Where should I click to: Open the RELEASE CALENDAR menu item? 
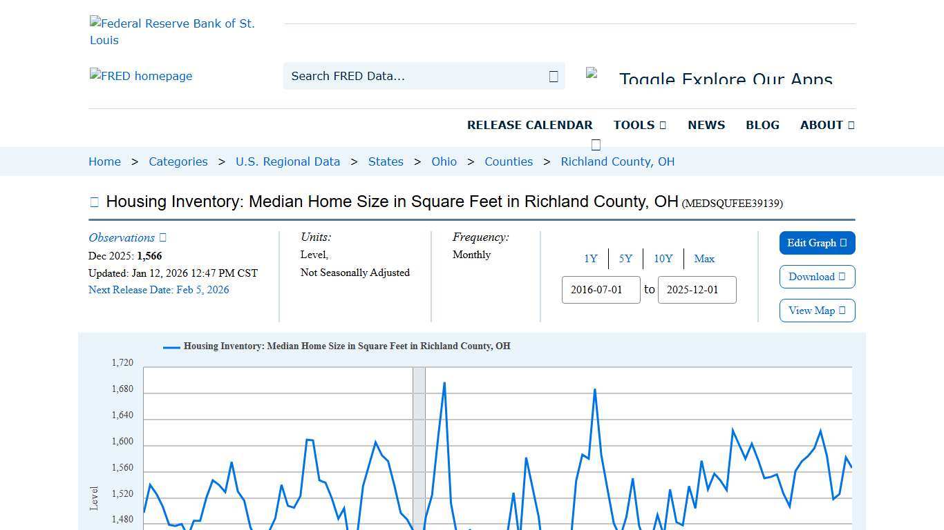(x=530, y=125)
